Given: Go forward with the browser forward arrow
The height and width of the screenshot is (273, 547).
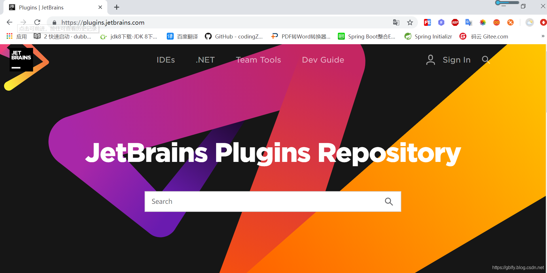Looking at the screenshot, I should coord(23,22).
